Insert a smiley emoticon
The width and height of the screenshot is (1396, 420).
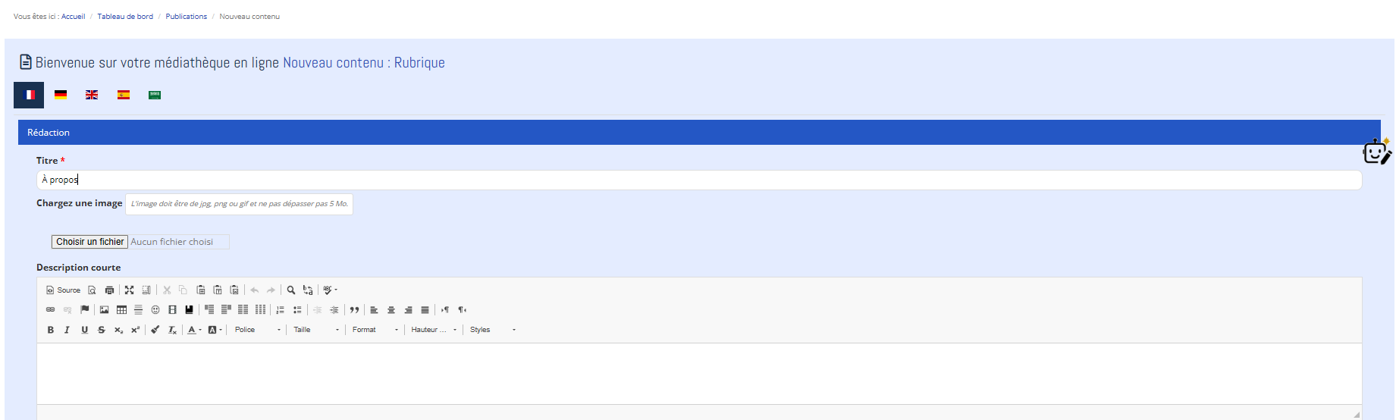click(x=155, y=310)
